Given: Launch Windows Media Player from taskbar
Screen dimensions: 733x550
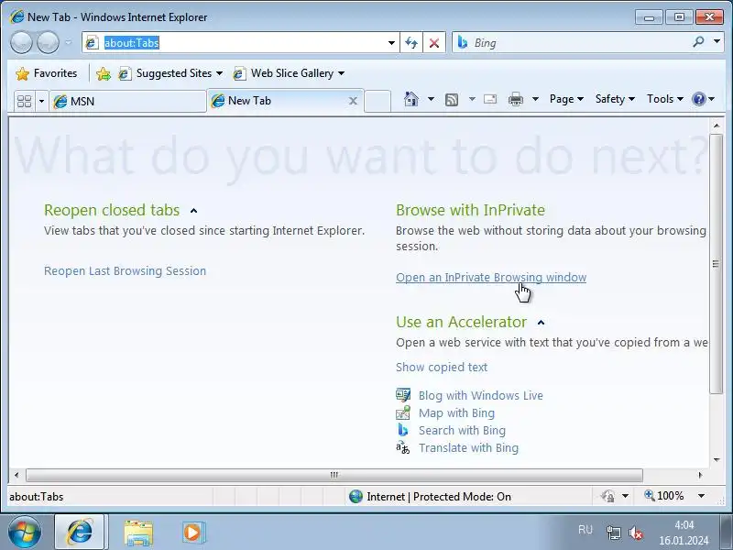Looking at the screenshot, I should [x=192, y=533].
